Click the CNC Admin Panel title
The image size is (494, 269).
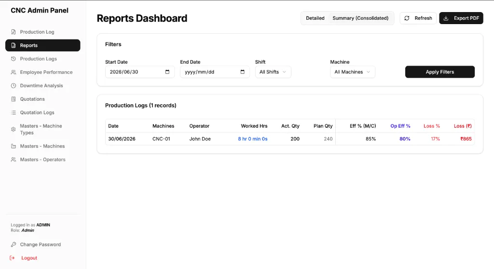[40, 11]
